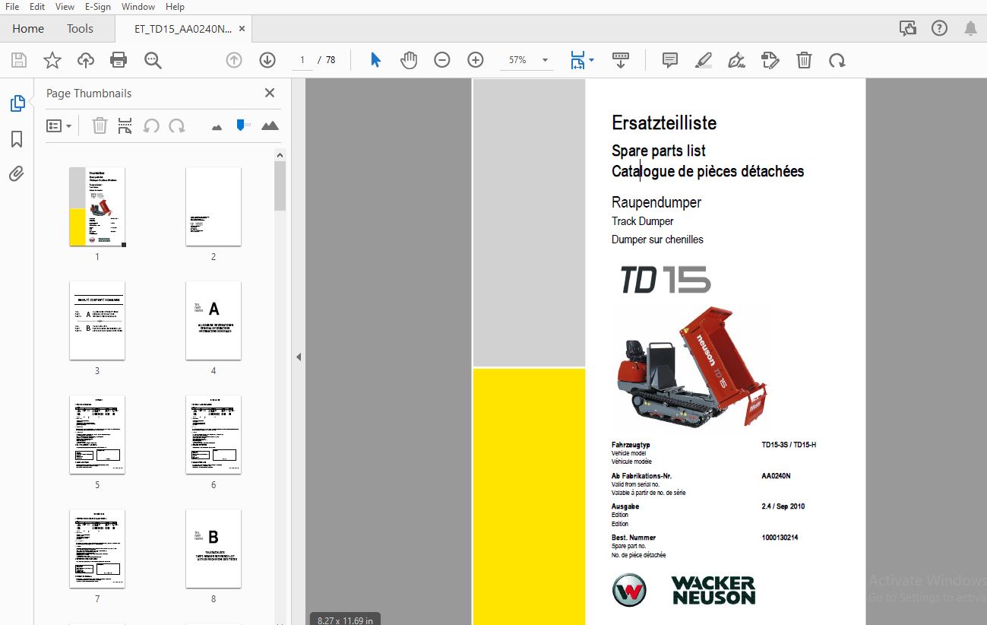Close the ET_TD15_AA0240N document tab
The width and height of the screenshot is (987, 625).
[x=242, y=29]
